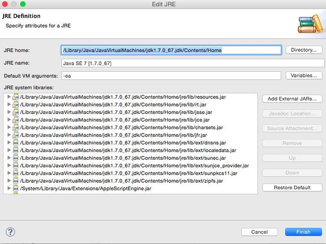Click the Variables... button
The image size is (326, 244).
(304, 75)
